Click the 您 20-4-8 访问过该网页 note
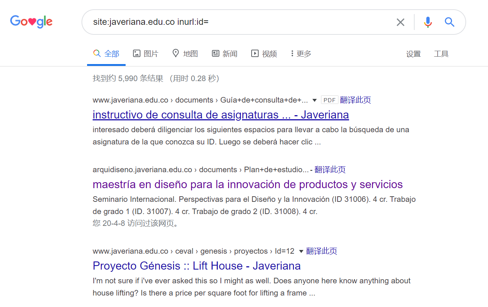This screenshot has height=307, width=488. 136,224
